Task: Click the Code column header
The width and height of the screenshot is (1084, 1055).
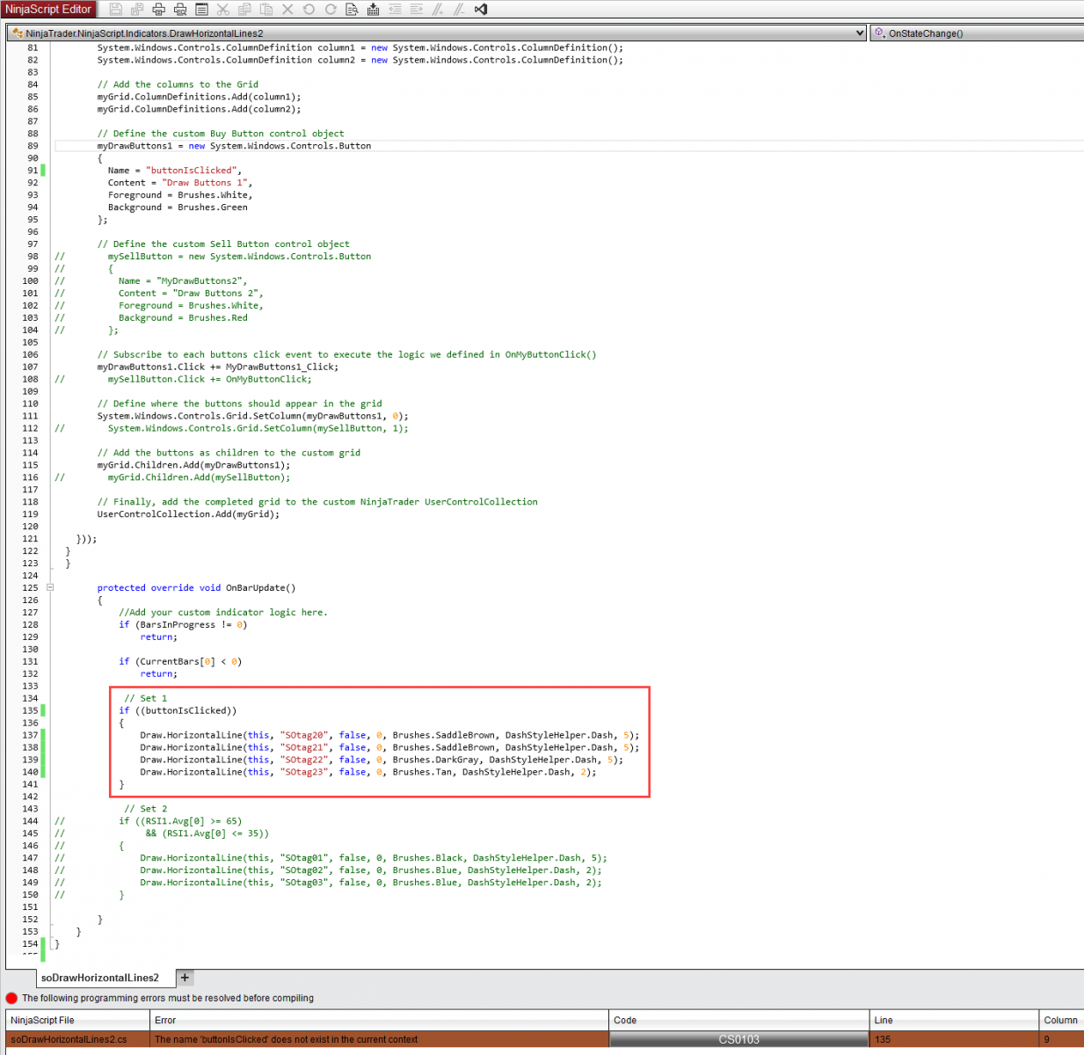Action: click(x=738, y=1021)
